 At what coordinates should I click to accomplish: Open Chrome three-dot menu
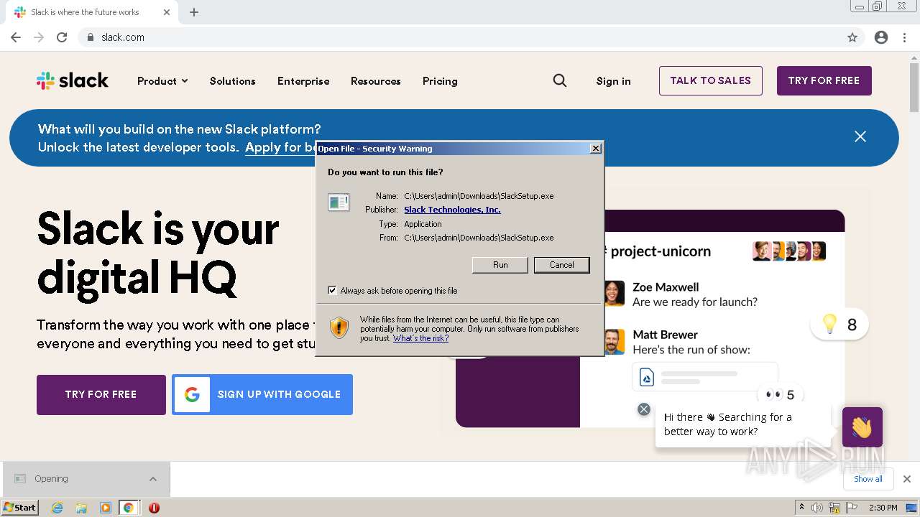click(x=904, y=37)
